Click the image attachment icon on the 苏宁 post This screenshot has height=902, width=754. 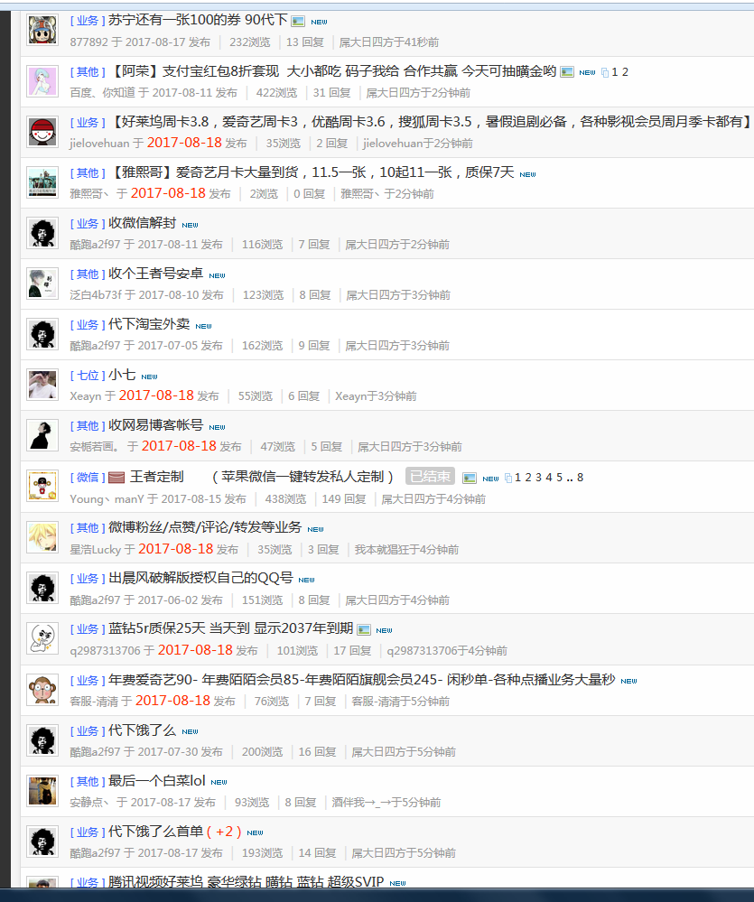(298, 22)
